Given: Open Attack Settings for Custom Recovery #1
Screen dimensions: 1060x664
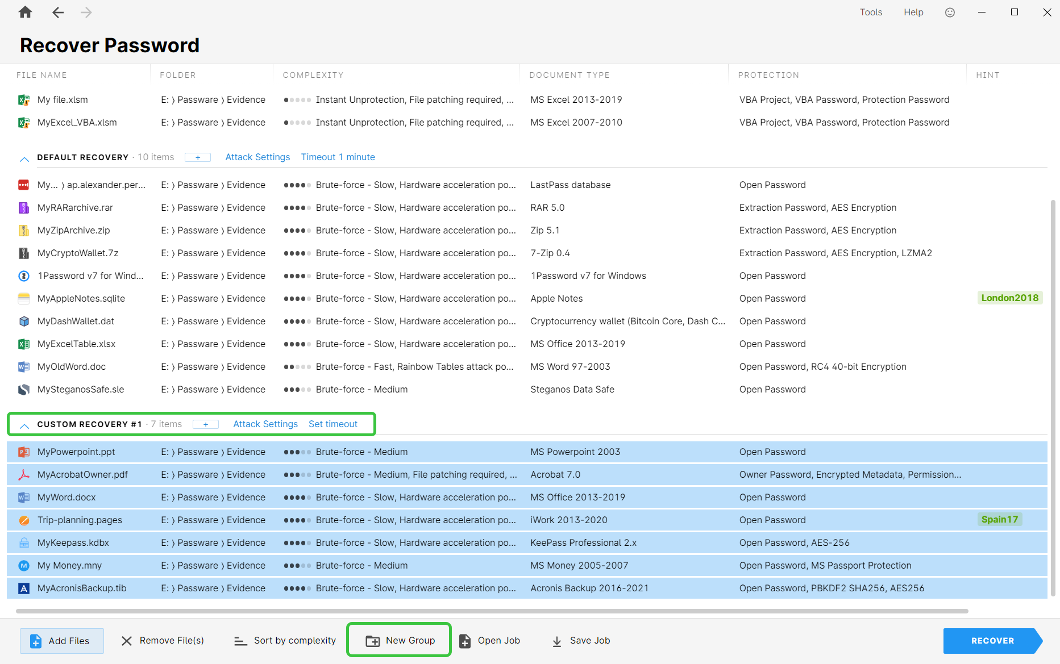Looking at the screenshot, I should pos(265,424).
